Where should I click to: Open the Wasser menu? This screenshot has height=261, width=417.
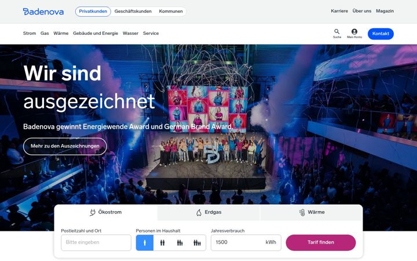coord(130,33)
